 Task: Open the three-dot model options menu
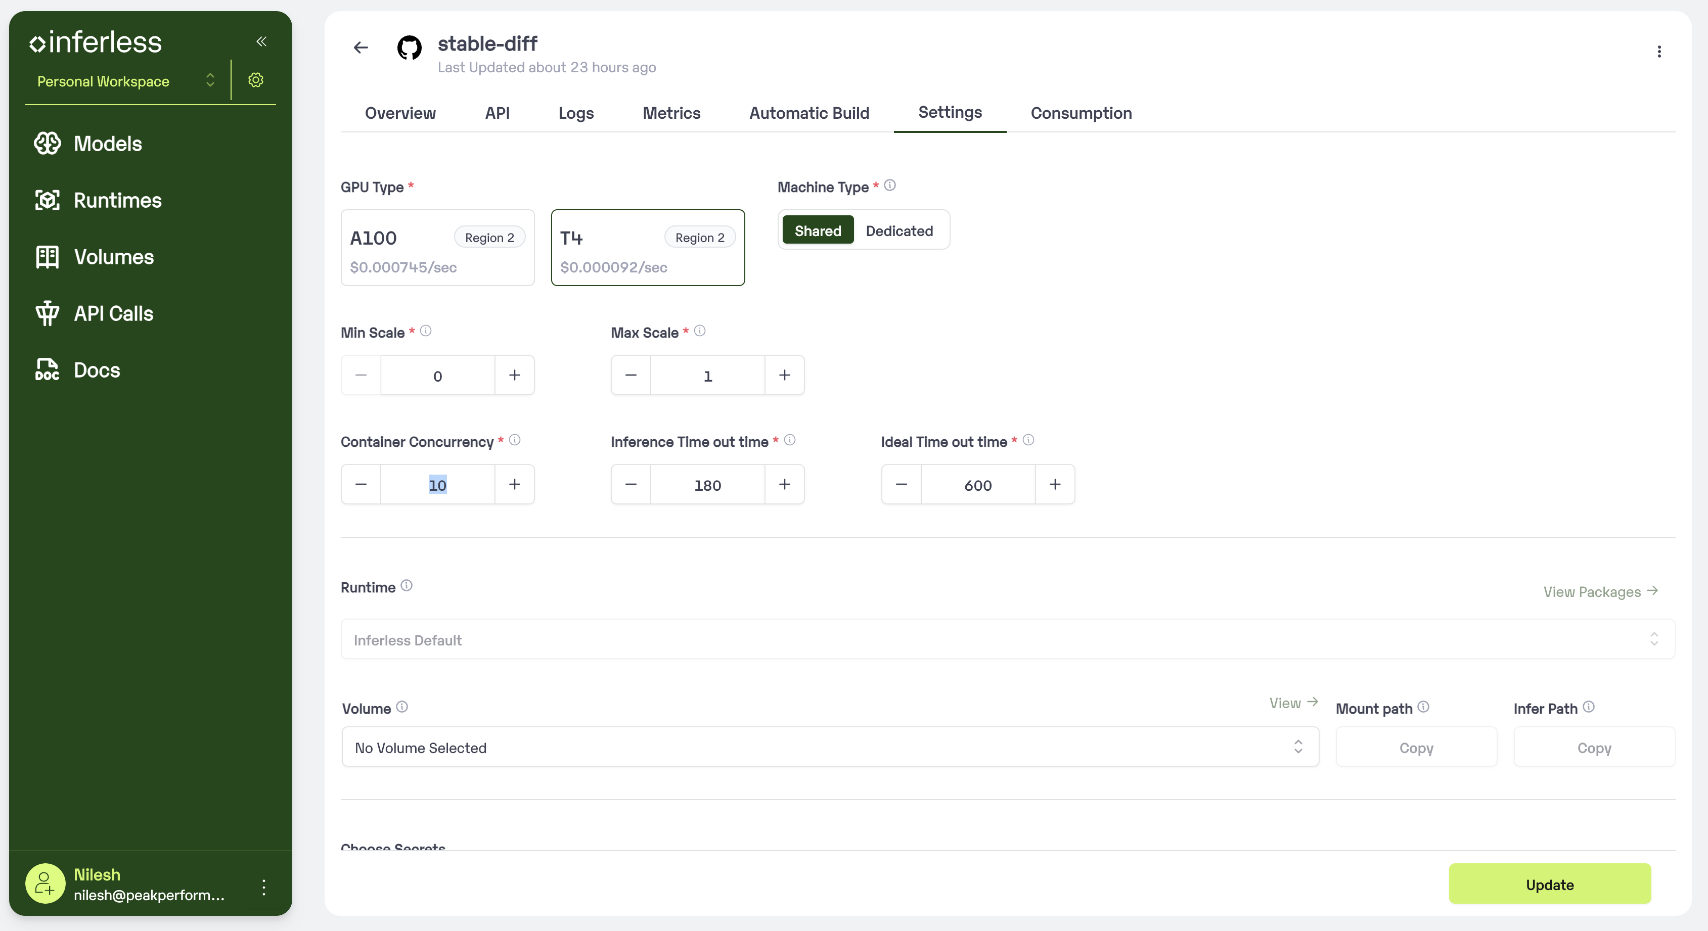(1659, 52)
